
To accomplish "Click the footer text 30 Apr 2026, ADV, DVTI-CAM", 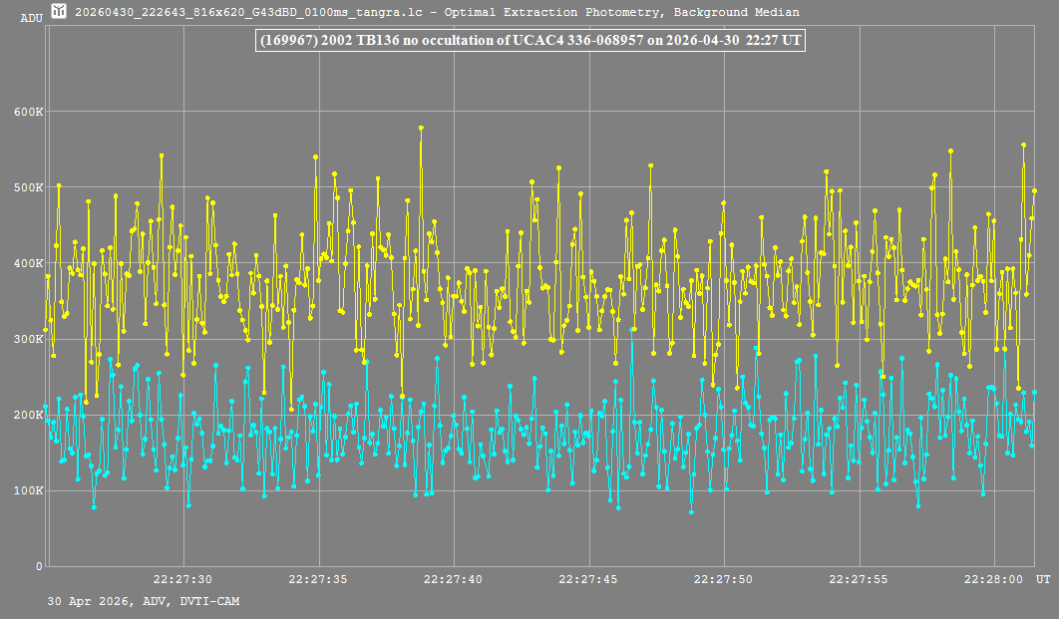I will (x=144, y=601).
